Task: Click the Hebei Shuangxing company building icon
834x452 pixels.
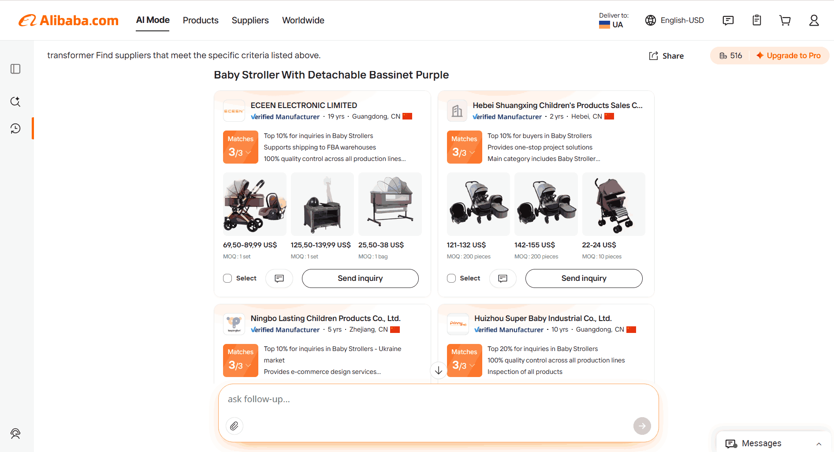Action: coord(457,111)
